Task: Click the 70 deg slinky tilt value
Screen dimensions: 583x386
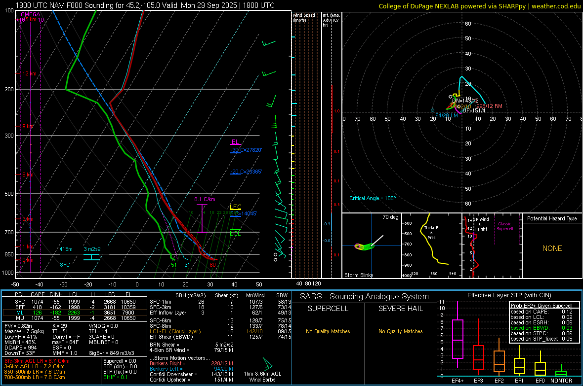Action: coord(390,217)
